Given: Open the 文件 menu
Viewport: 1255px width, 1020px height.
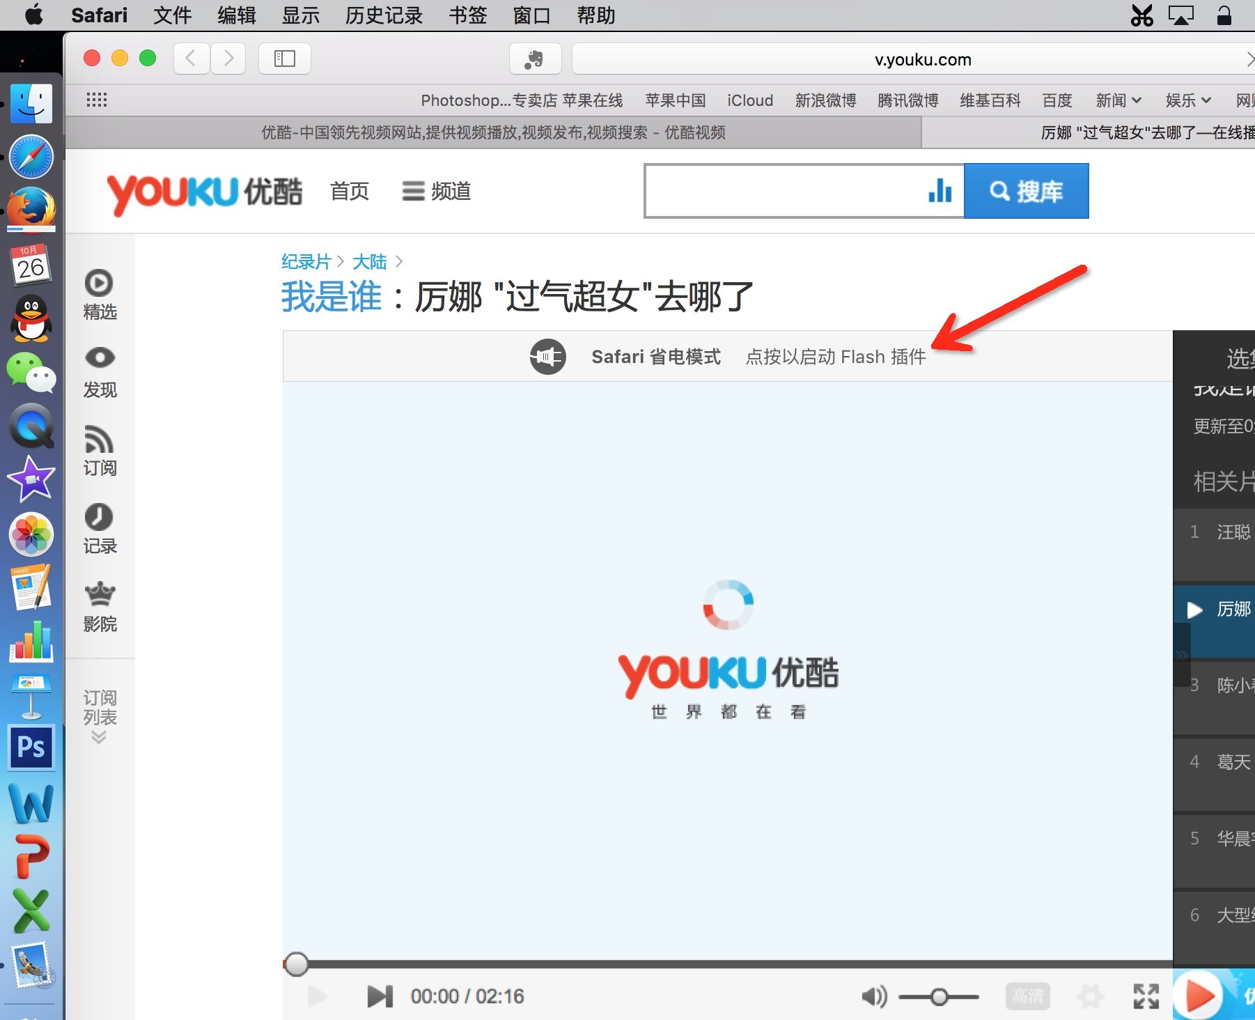Looking at the screenshot, I should point(172,15).
